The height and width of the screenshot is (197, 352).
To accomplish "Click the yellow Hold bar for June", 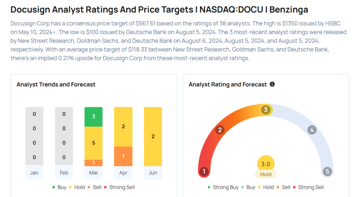I will (153, 136).
